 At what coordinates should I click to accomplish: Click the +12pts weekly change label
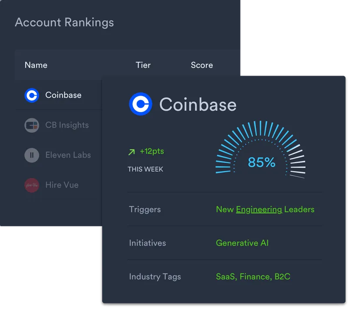[152, 152]
